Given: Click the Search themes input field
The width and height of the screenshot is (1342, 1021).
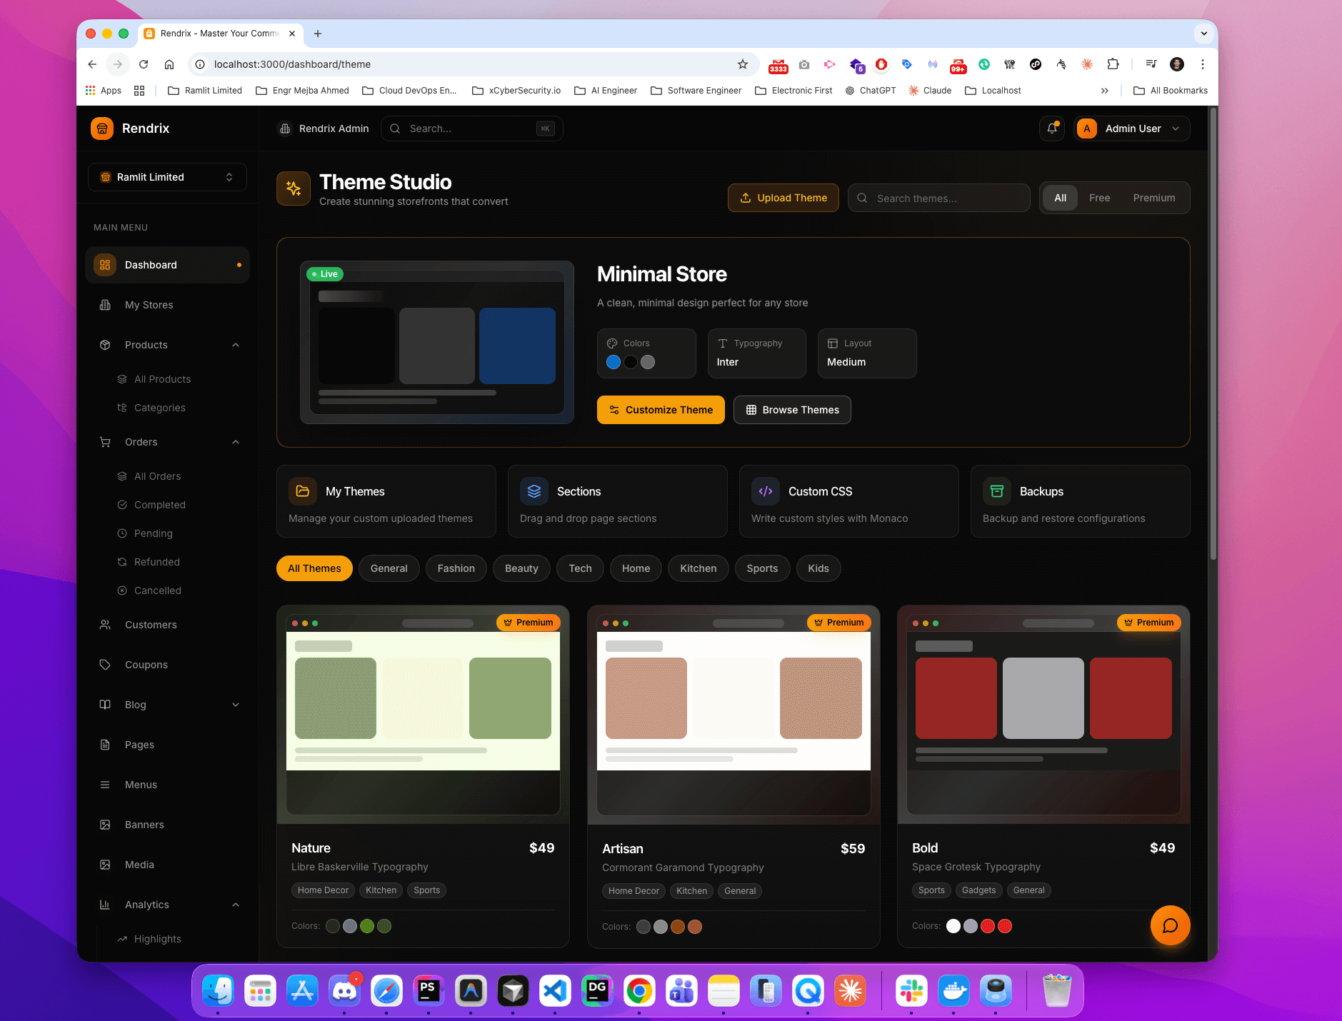Looking at the screenshot, I should (x=938, y=198).
